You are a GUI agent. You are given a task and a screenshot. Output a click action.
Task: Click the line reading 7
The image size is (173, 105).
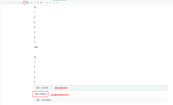tap(35, 42)
